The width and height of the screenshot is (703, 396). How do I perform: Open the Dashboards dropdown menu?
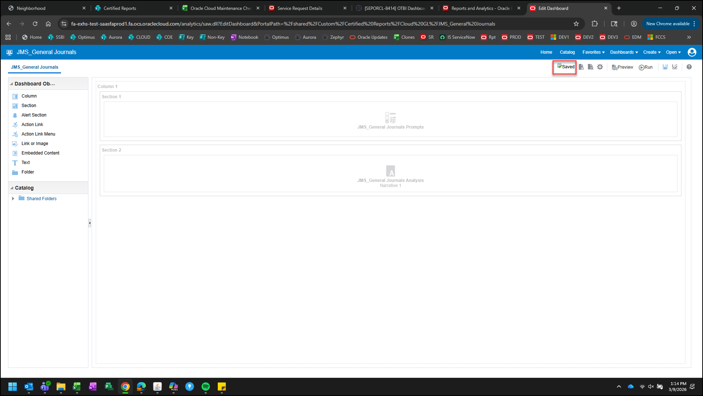[x=624, y=52]
